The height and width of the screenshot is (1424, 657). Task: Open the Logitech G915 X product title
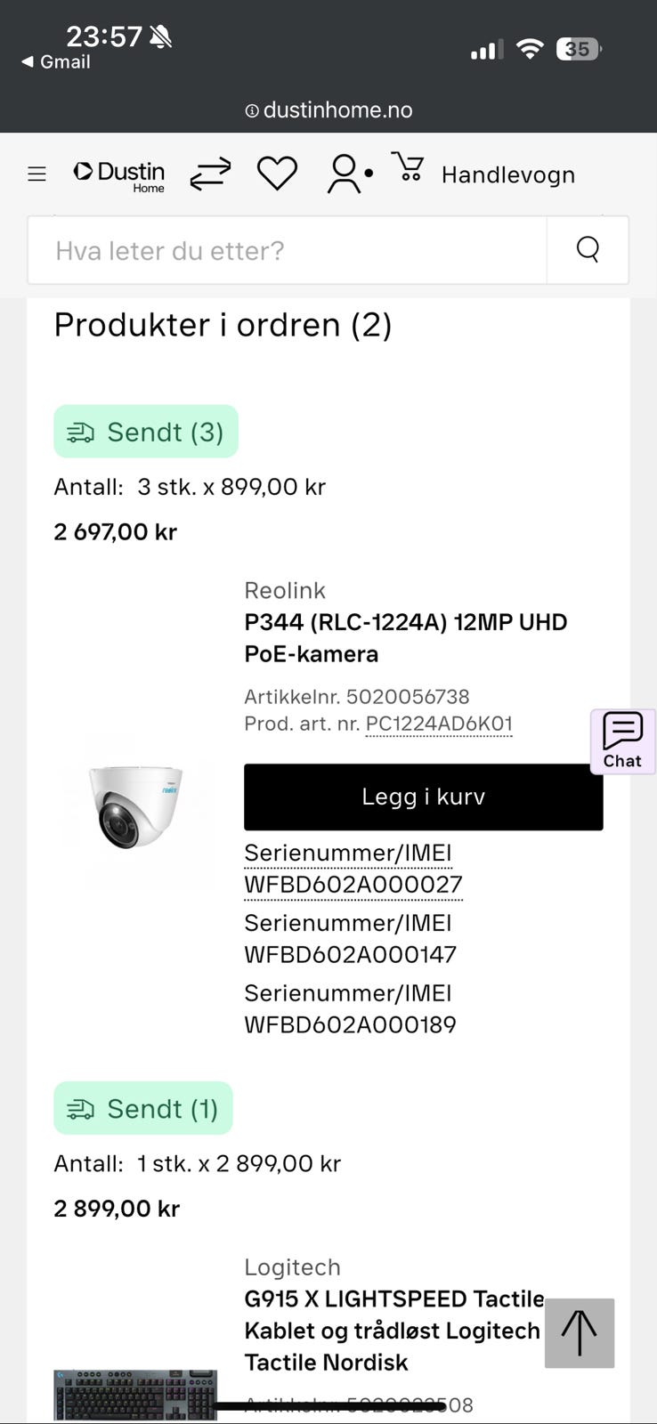(x=393, y=1330)
